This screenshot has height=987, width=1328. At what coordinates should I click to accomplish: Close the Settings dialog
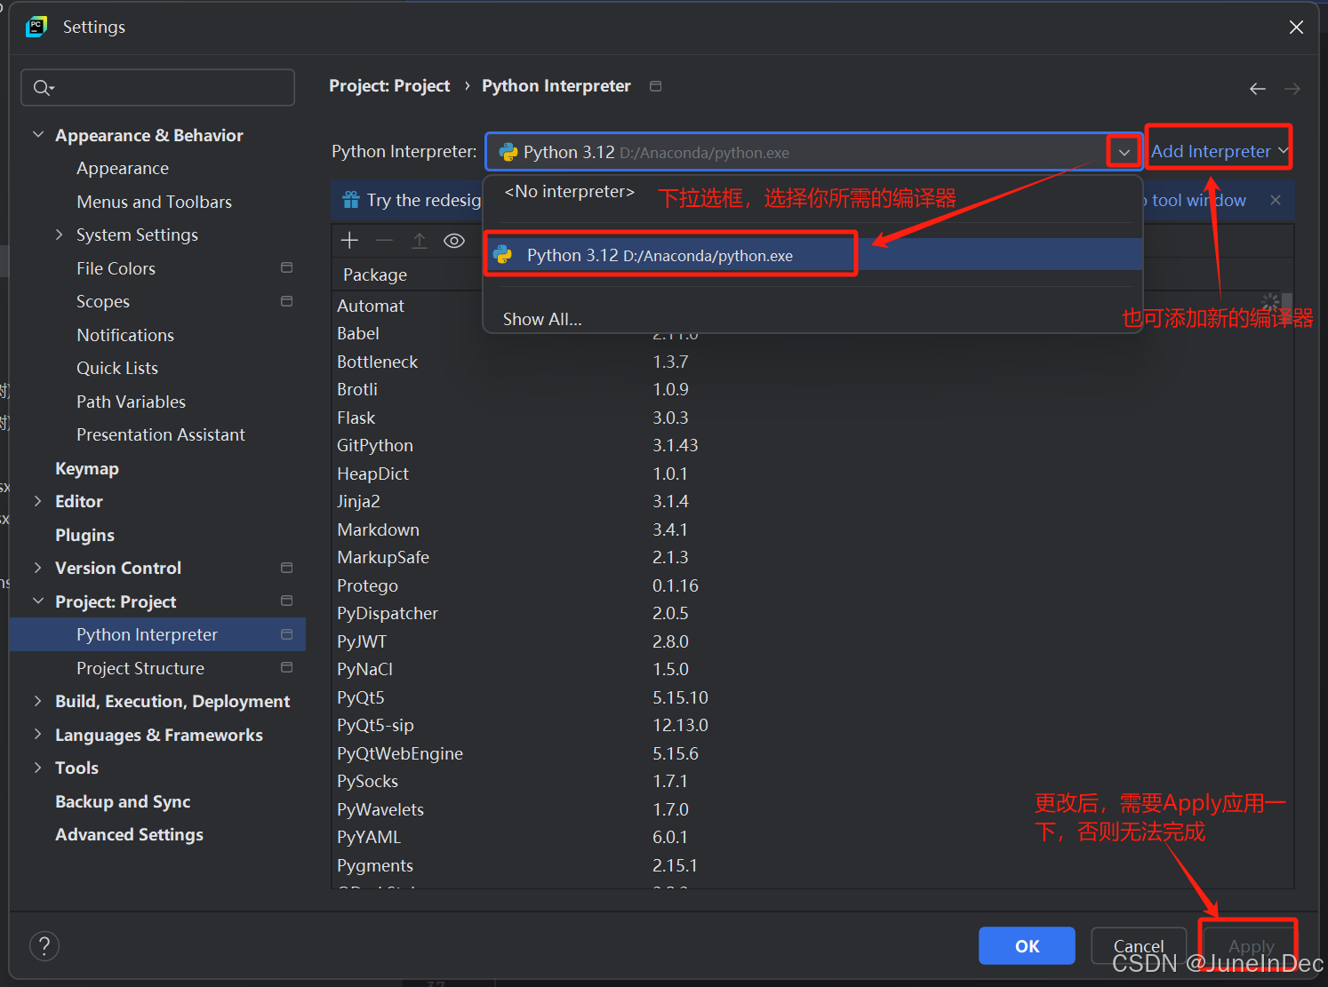1296,28
